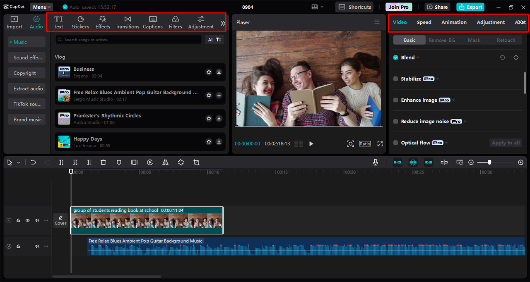Select the Mask subtab
Image resolution: width=530 pixels, height=282 pixels.
pyautogui.click(x=474, y=40)
